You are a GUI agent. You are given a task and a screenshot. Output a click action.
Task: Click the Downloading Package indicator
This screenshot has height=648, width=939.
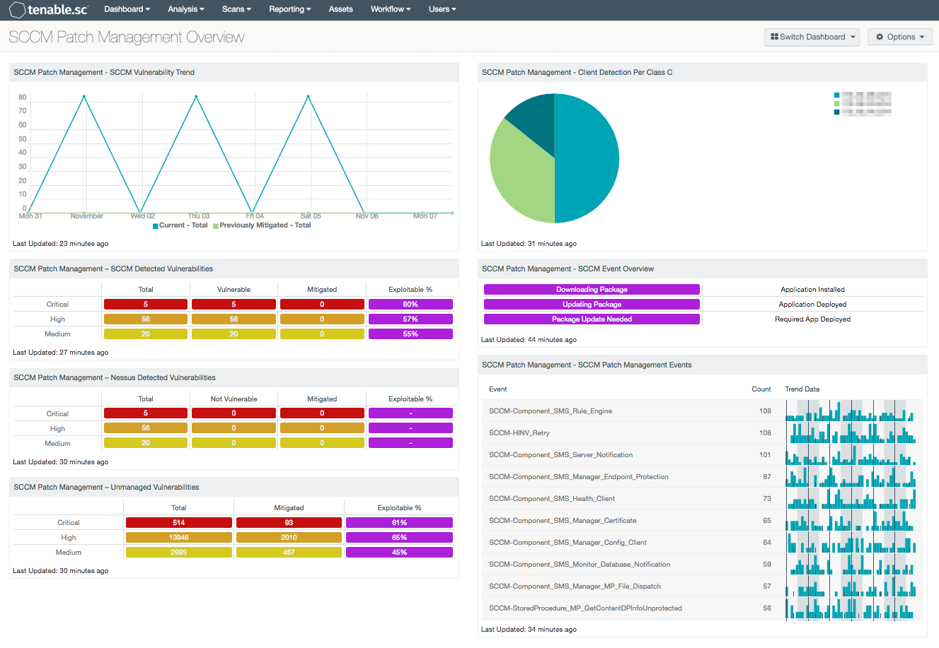click(592, 290)
